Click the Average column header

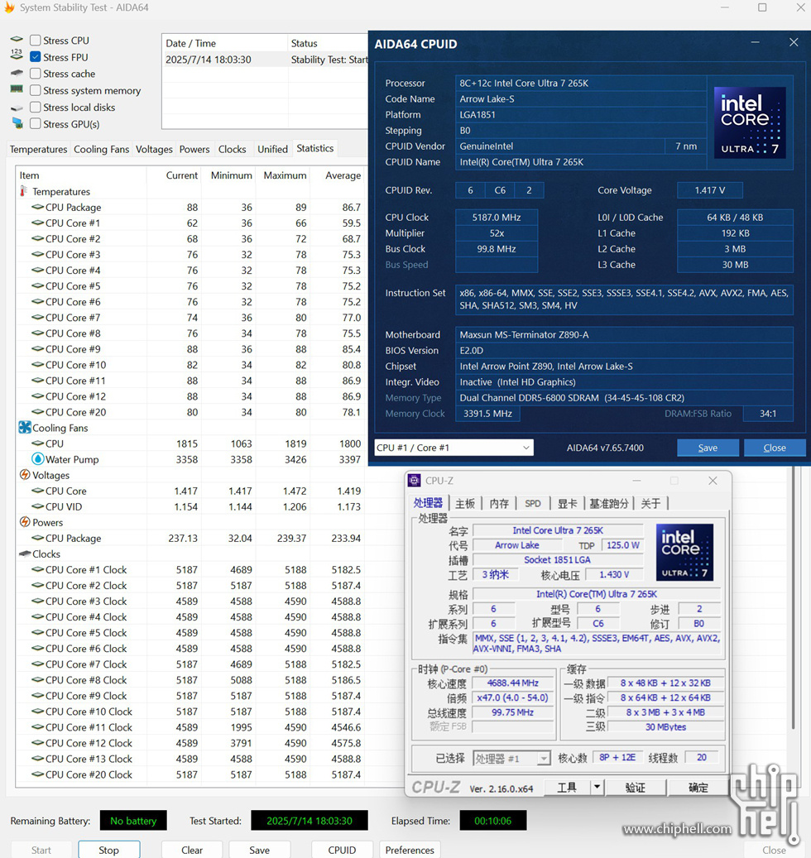343,175
